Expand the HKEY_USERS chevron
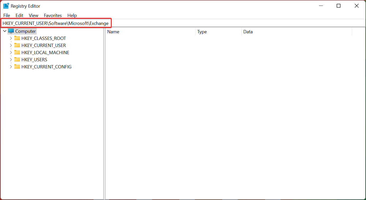 coord(11,60)
